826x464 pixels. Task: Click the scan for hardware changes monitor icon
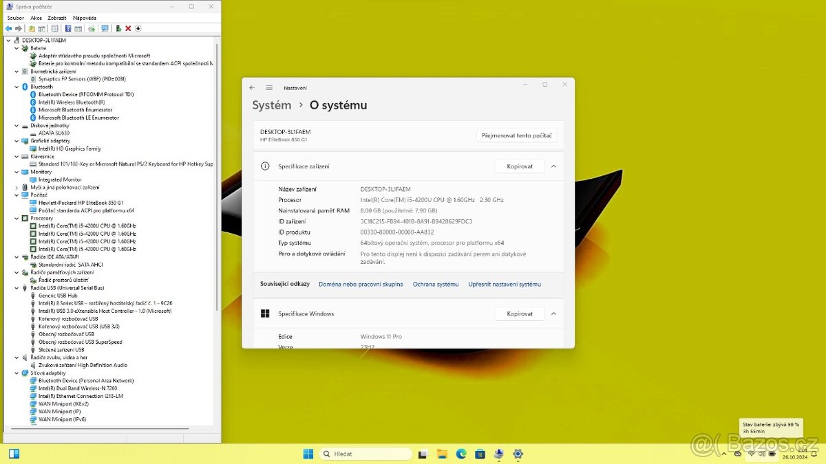(x=105, y=28)
